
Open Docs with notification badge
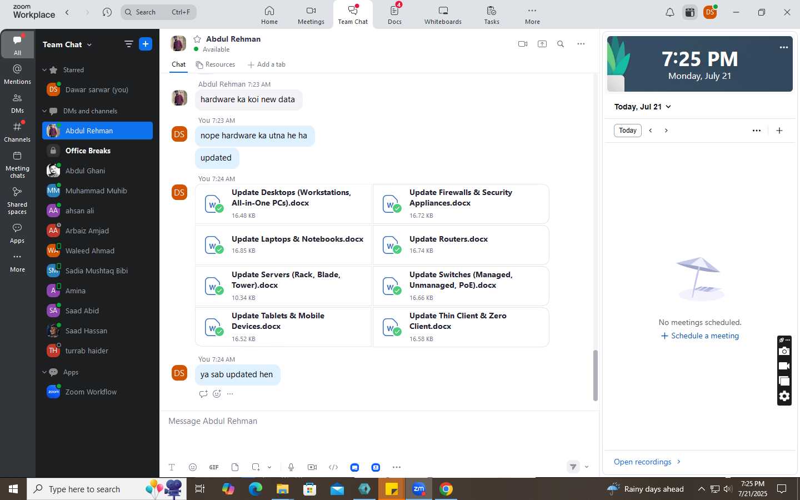point(394,15)
